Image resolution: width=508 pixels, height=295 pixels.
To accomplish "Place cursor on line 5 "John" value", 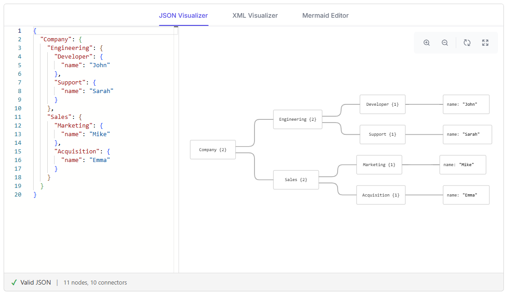I will click(100, 65).
